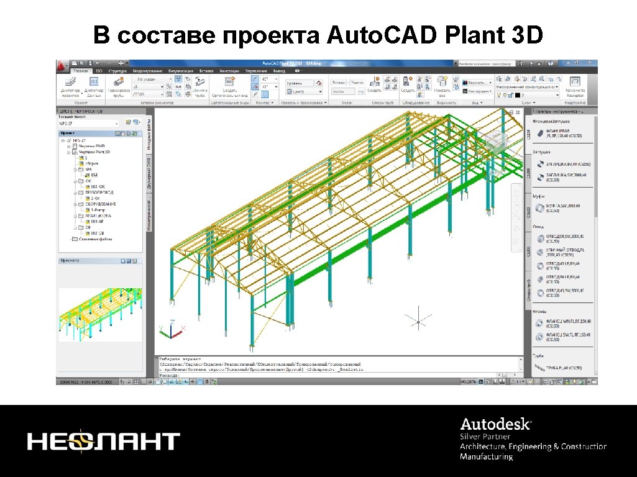Toggle МОДЕЛЬ button in status bar
Viewport: 637px width, 477px height.
coord(469,381)
